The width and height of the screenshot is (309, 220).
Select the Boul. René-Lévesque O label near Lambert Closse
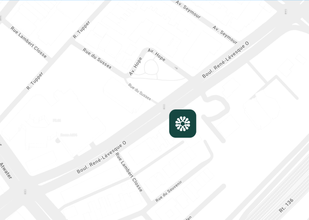point(101,157)
